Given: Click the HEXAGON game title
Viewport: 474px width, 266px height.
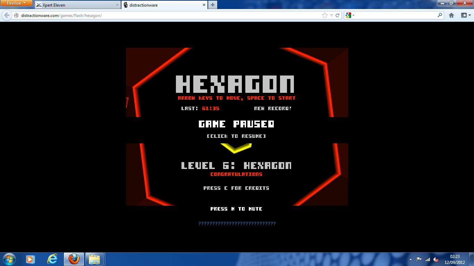Looking at the screenshot, I should [235, 84].
